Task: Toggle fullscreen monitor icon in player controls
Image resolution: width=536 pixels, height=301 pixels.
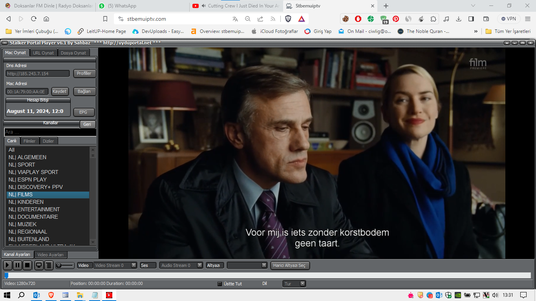Action: point(39,265)
